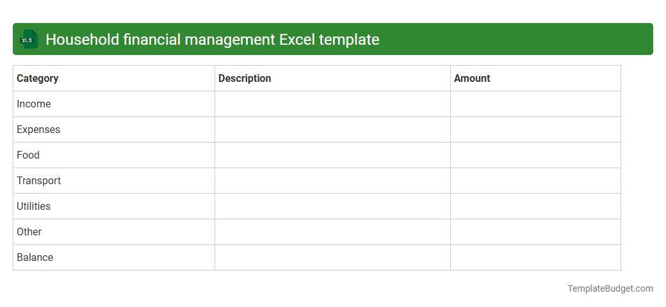Open the TemplateBudget.com link
666x307 pixels.
610,288
